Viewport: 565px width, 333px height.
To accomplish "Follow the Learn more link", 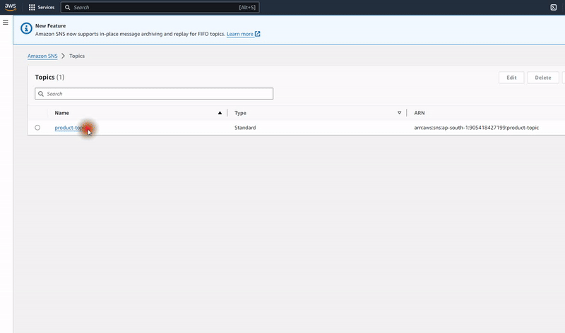I will [x=239, y=34].
